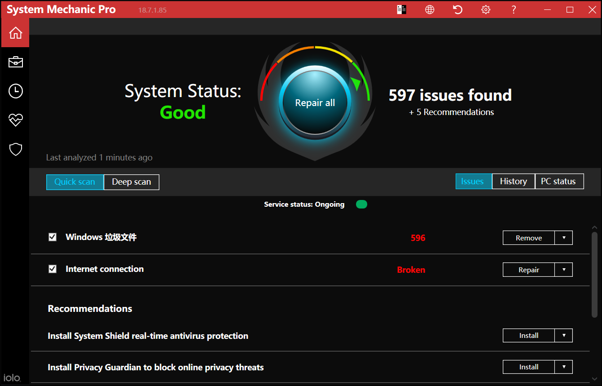Toggle the Windows 垃圾文件 checkbox
Viewport: 602px width, 386px height.
tap(53, 237)
